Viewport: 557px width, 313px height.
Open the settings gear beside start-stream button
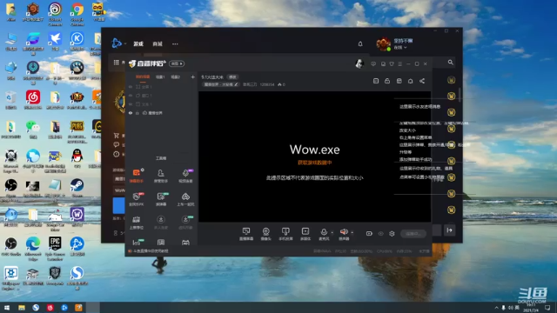[x=392, y=234]
